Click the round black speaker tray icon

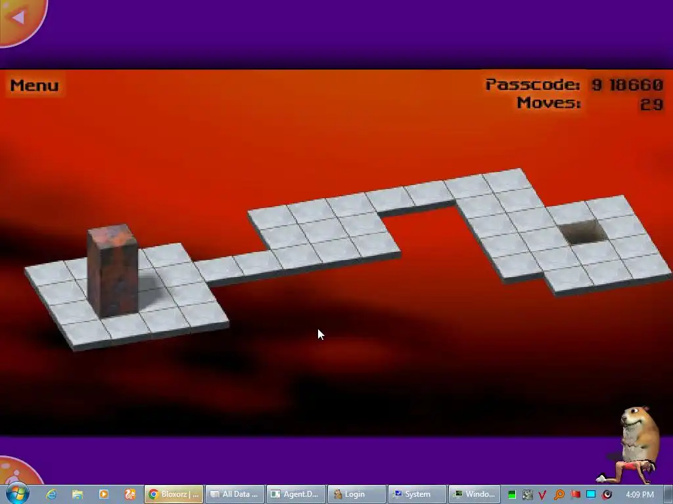click(x=607, y=495)
